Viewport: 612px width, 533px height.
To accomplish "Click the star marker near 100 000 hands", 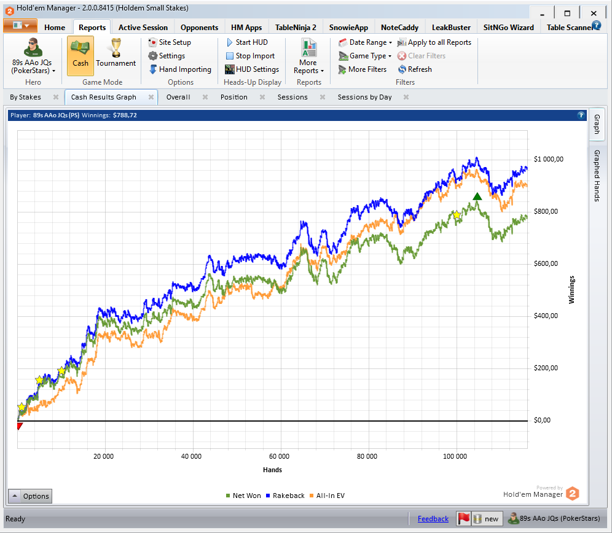I will click(x=457, y=214).
